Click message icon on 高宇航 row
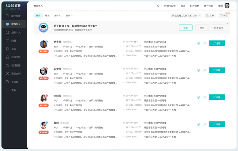 (204, 43)
